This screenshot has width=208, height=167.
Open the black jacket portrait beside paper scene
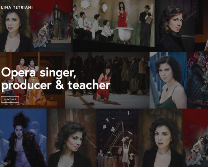pyautogui.click(x=160, y=138)
